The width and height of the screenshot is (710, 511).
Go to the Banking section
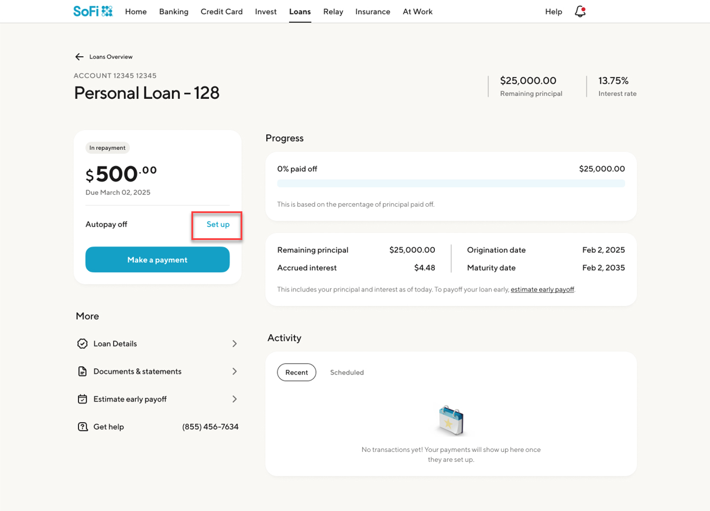(174, 12)
